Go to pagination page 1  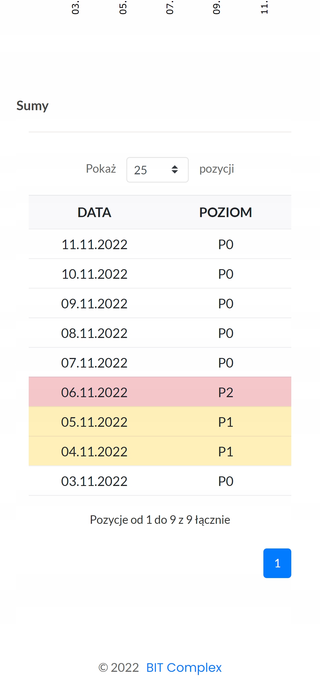(x=277, y=563)
